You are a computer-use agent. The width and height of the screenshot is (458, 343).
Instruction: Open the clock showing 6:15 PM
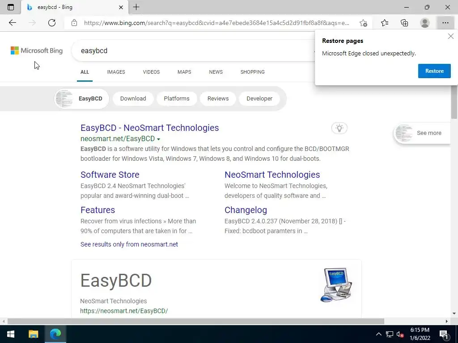pos(420,334)
